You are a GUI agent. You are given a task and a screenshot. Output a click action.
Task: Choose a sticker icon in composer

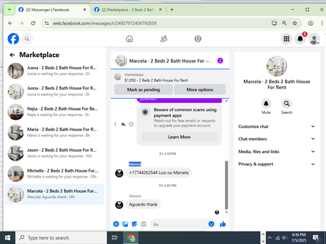[134, 224]
